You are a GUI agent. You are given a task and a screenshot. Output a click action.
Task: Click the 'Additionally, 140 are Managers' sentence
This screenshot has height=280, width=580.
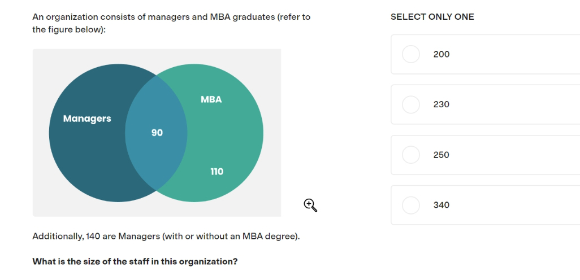(x=166, y=237)
